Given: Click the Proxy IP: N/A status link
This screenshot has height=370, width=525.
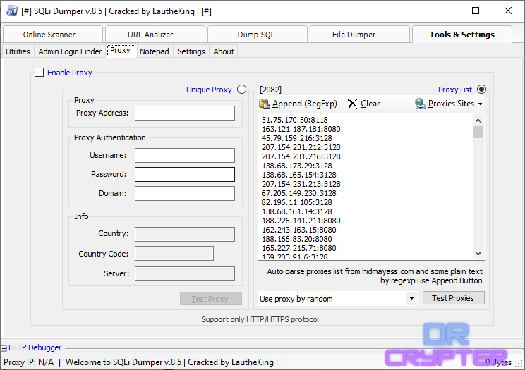Looking at the screenshot, I should click(x=28, y=362).
